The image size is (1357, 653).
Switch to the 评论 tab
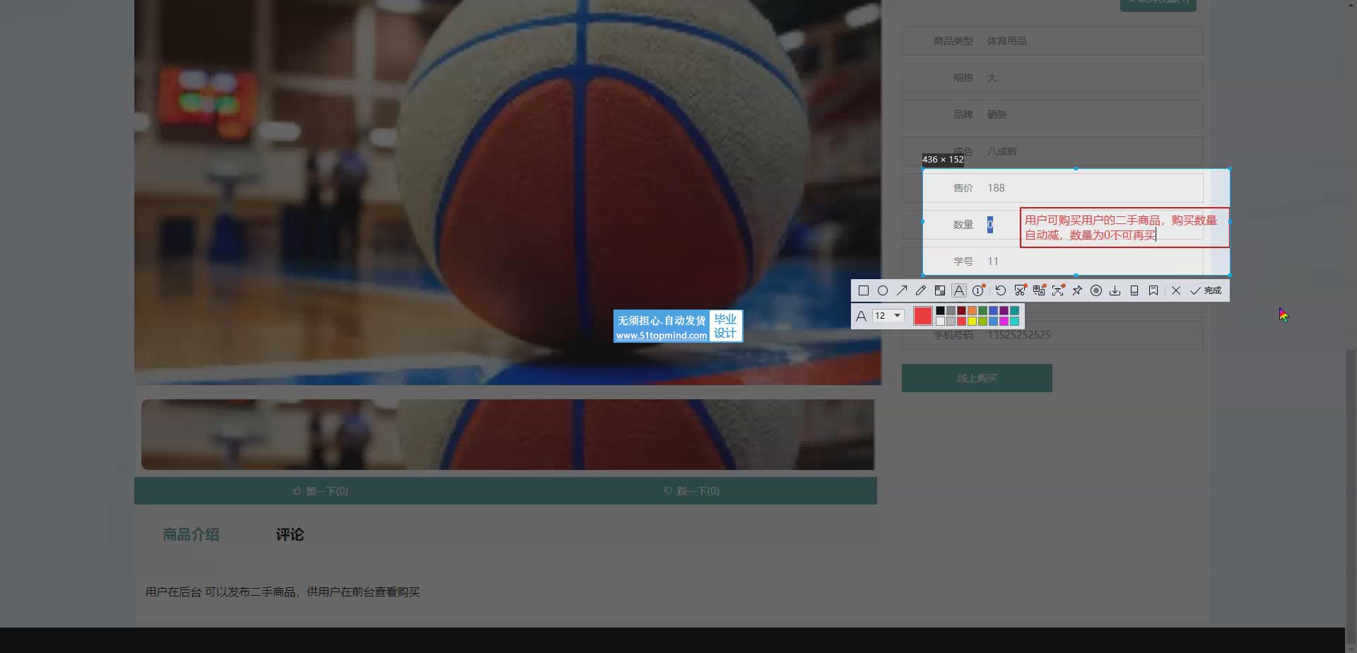point(290,535)
